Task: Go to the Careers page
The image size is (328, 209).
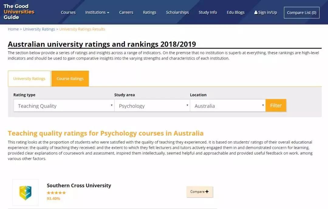Action: pyautogui.click(x=126, y=12)
